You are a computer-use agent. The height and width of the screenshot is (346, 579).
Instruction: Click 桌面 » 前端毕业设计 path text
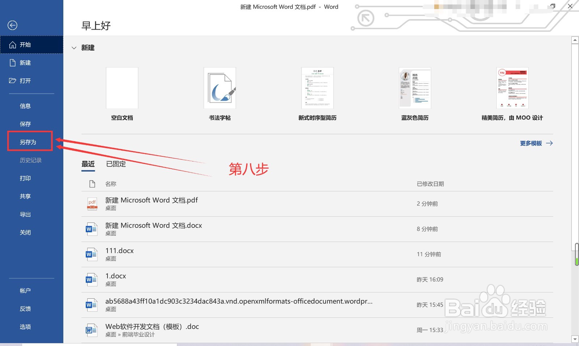pos(130,335)
